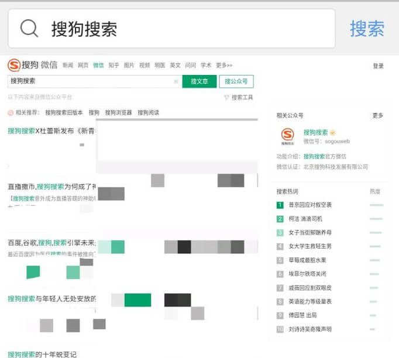Click 登录 to sign in
Image resolution: width=399 pixels, height=358 pixels.
[378, 66]
